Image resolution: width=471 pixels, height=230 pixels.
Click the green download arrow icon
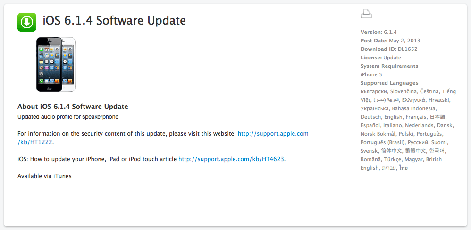coord(27,22)
